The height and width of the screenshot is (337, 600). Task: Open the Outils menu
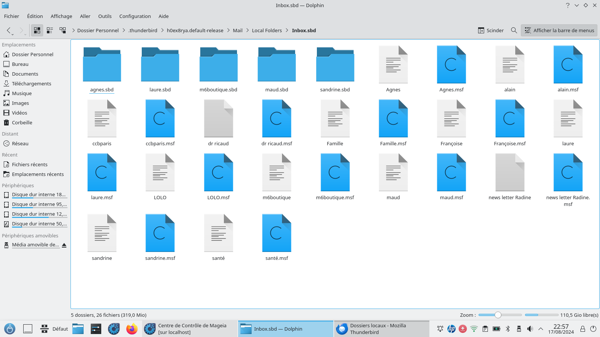(105, 16)
